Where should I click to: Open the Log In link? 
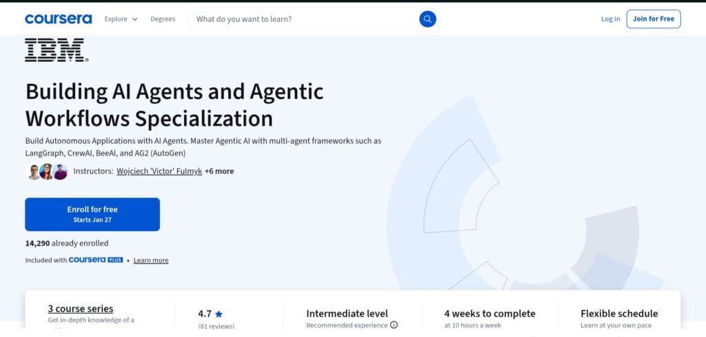611,19
